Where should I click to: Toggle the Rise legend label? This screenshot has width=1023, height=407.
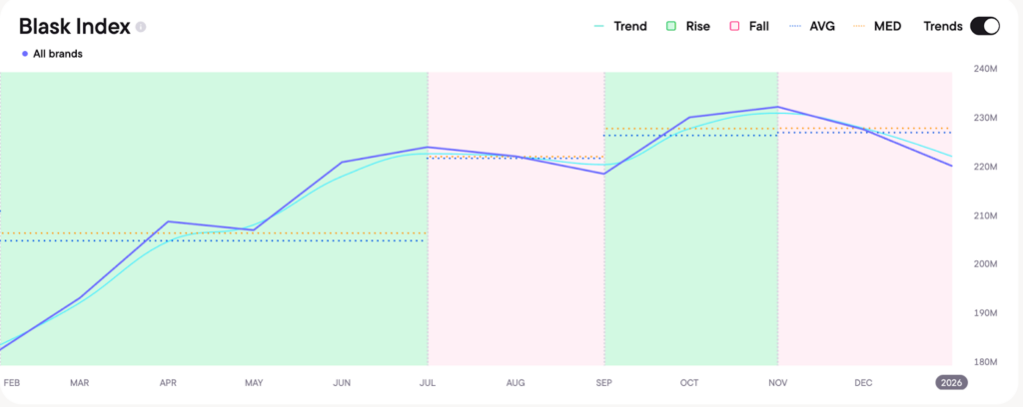pos(697,26)
